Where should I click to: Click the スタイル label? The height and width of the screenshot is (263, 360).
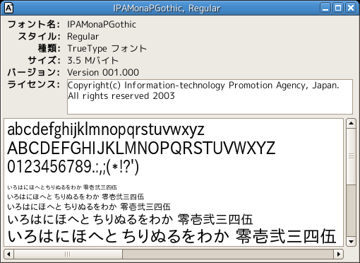(39, 37)
